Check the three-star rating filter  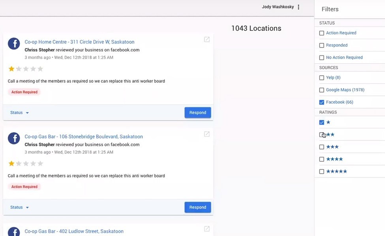click(x=322, y=147)
